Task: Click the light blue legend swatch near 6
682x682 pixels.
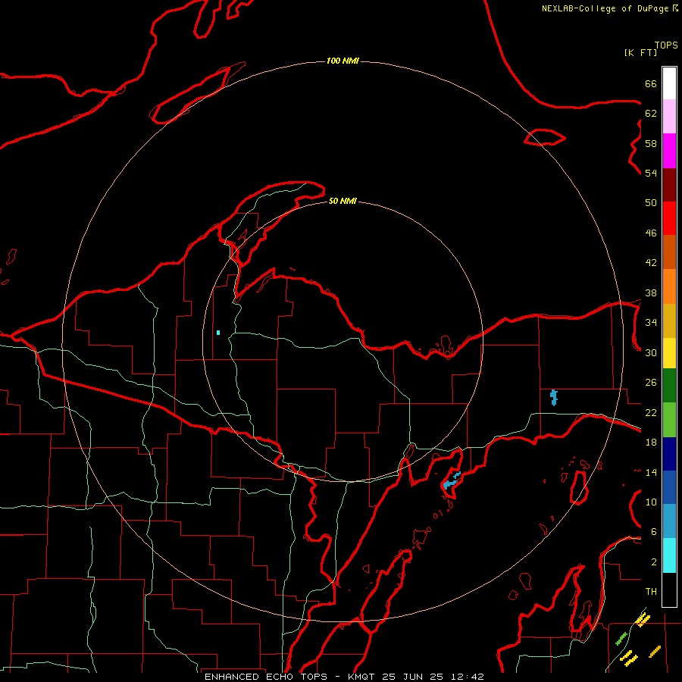Action: tap(669, 521)
